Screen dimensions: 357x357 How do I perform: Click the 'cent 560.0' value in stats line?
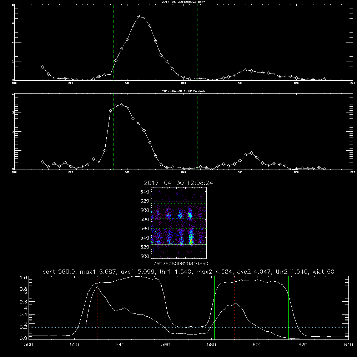(x=59, y=272)
